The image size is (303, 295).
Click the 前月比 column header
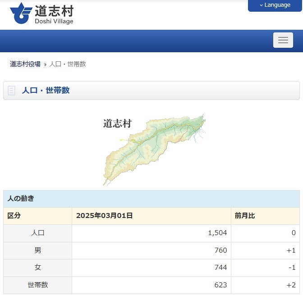245,216
